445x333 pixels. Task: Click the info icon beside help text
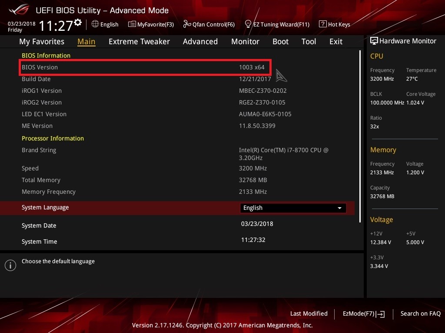point(10,265)
